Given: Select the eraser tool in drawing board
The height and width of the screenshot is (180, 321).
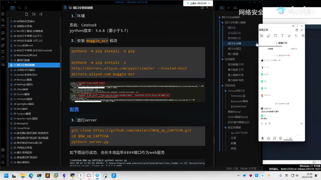Looking at the screenshot, I should [289, 36].
